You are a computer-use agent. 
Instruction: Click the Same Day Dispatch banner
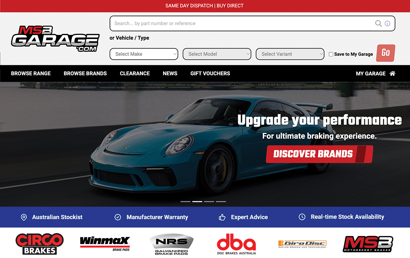[204, 6]
